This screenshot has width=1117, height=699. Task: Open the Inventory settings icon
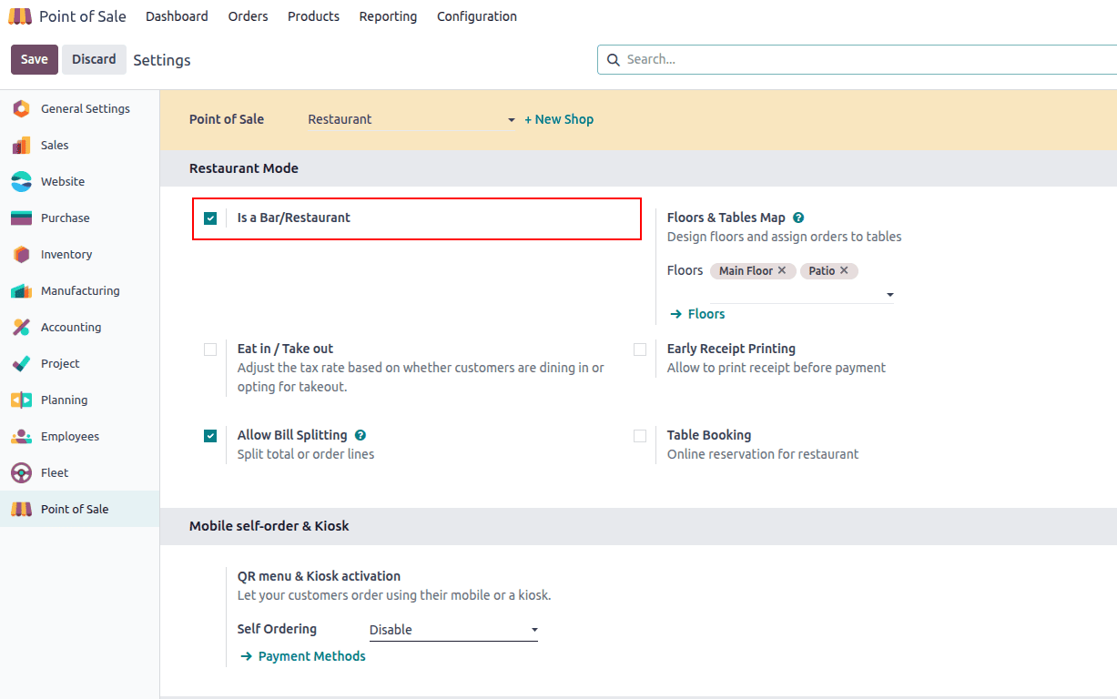tap(21, 255)
